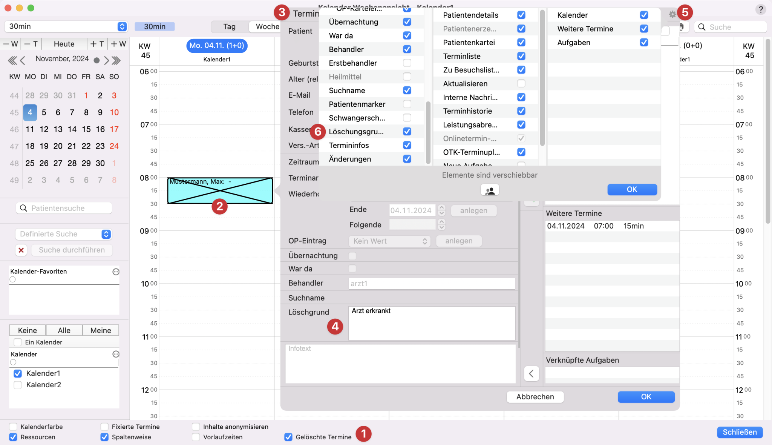Viewport: 772px width, 445px height.
Task: Click the blue 30min highlight label
Action: pos(155,26)
